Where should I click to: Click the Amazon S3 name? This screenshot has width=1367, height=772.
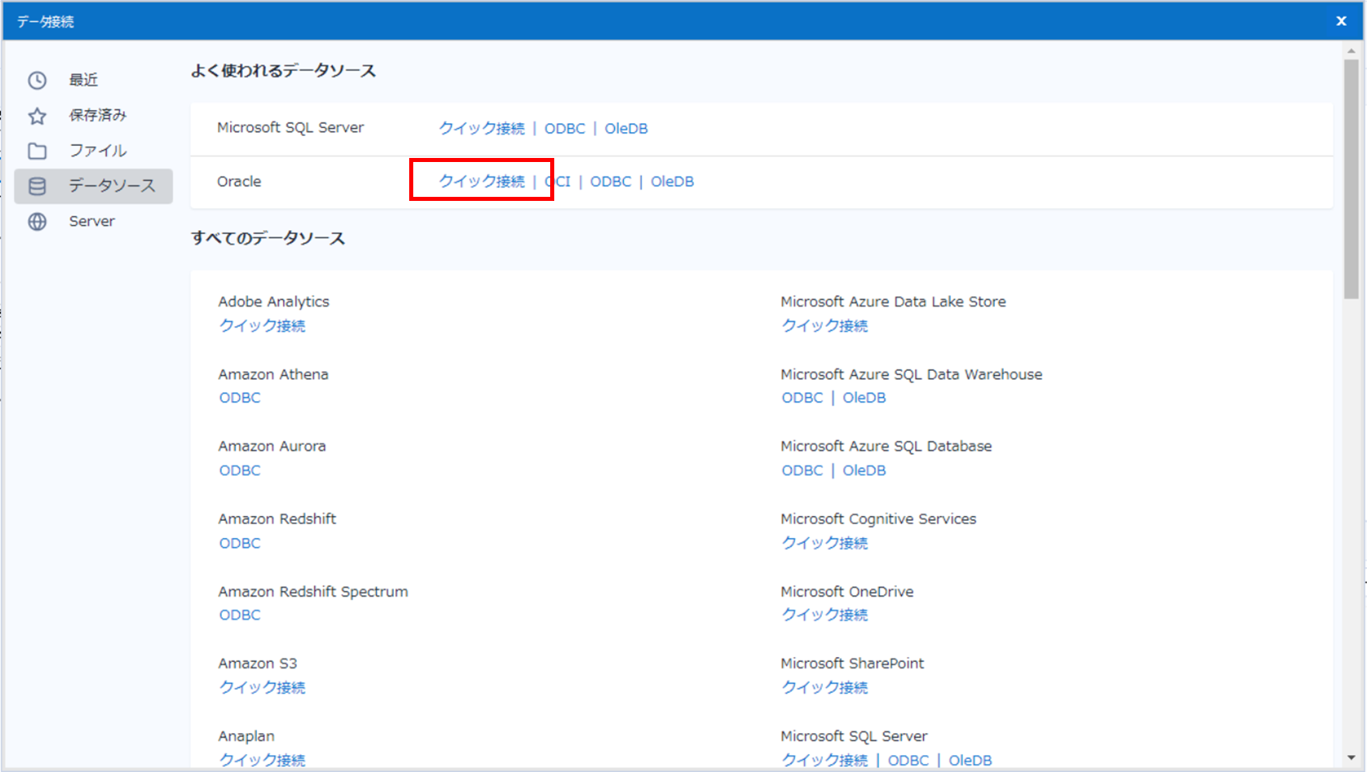click(258, 663)
